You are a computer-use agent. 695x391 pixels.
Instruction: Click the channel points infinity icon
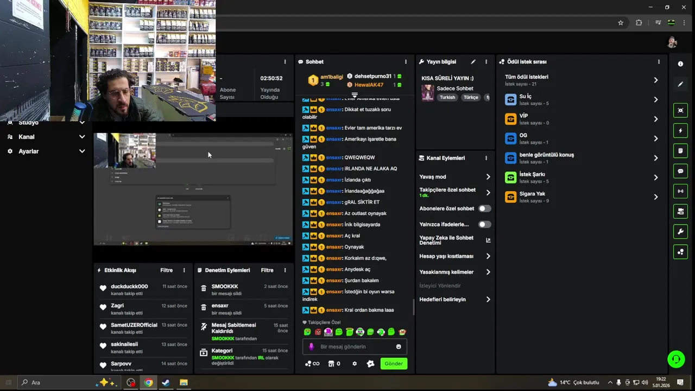pos(312,364)
